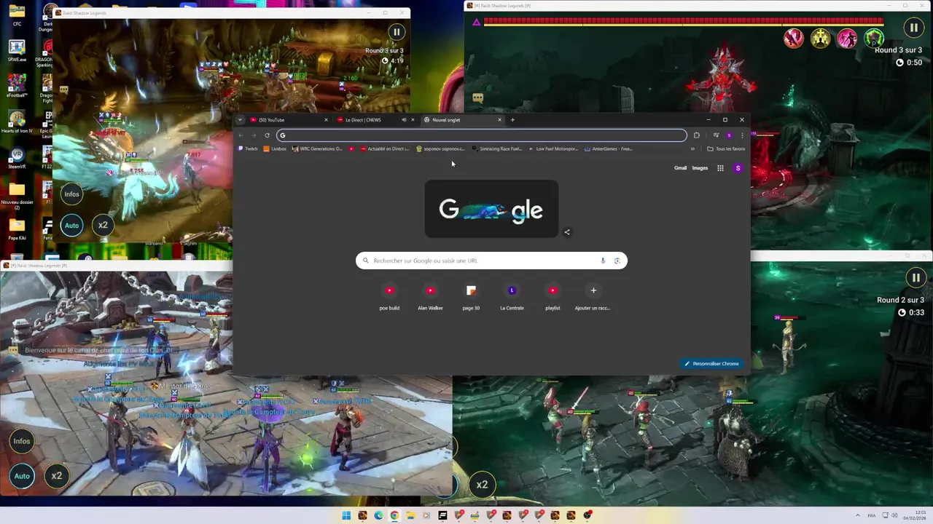
Task: Open a new Chrome tab with plus
Action: pyautogui.click(x=512, y=120)
